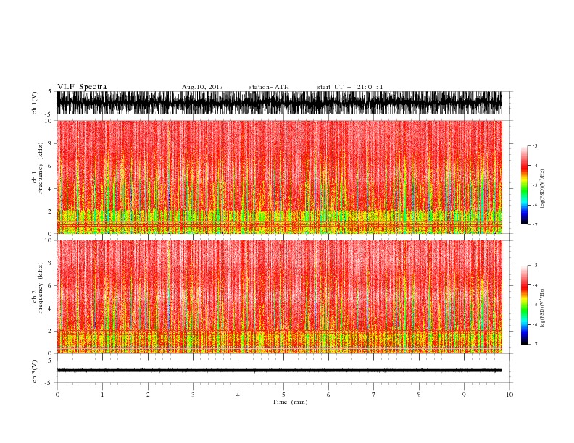Screen dimensions: 574x443
Task: Click the ch.2 'Frequency (kHz)' axis label
Action: [41, 288]
